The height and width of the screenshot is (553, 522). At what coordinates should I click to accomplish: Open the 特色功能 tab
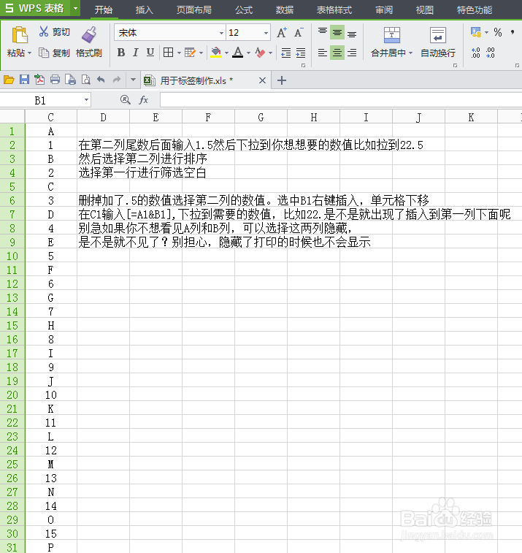tap(474, 9)
